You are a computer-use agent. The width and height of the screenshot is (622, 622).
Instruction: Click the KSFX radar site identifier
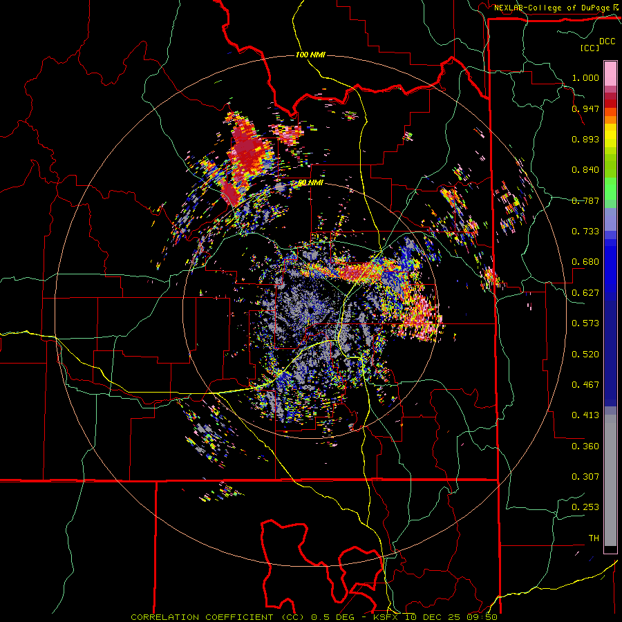386,617
